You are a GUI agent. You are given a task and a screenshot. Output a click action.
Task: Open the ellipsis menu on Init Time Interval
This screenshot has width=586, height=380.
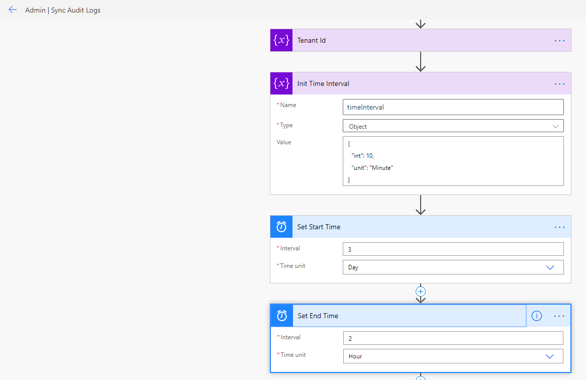tap(559, 83)
